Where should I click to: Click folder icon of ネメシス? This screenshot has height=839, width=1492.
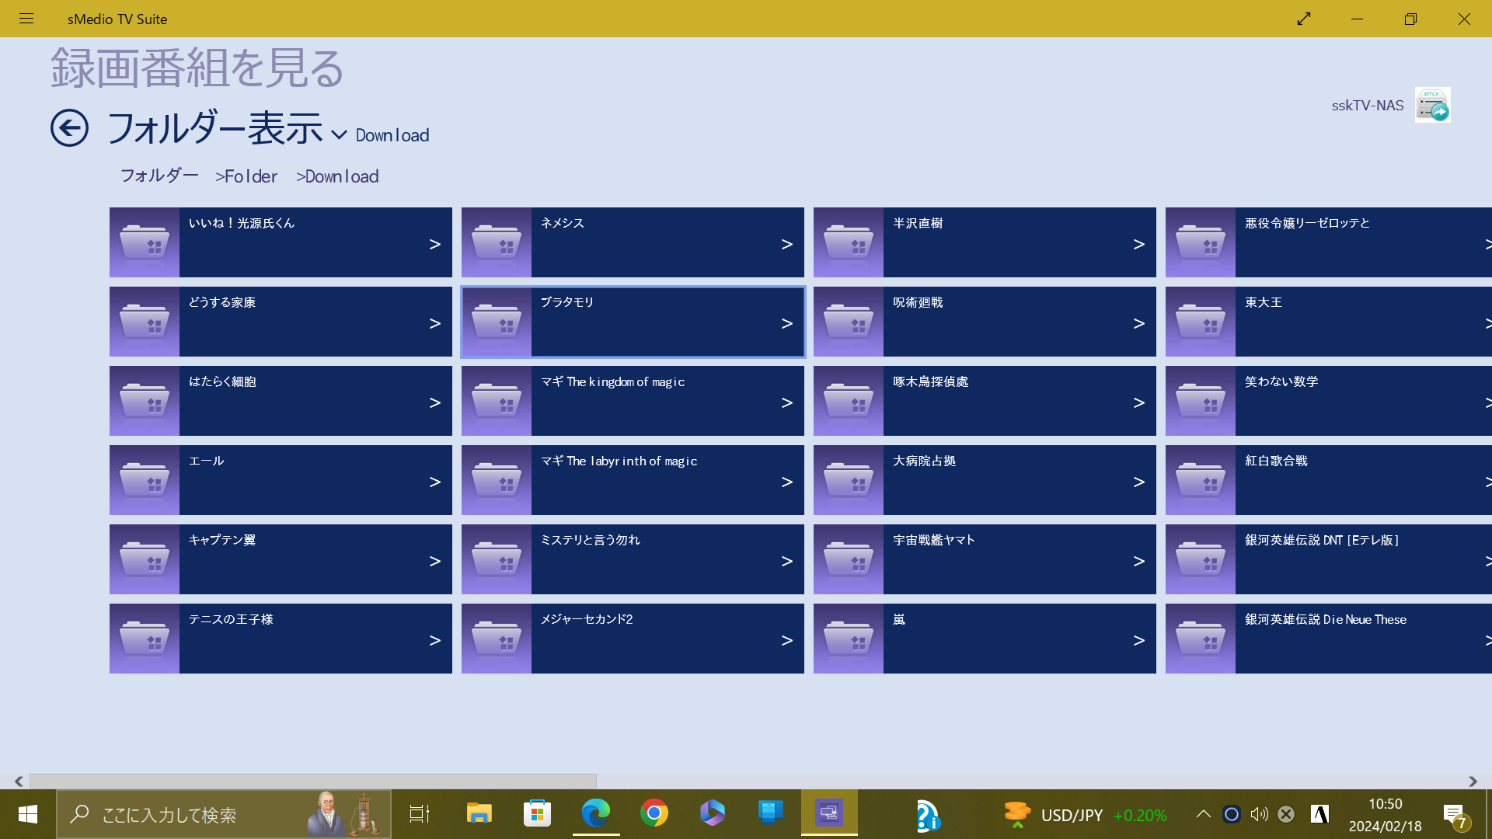tap(497, 242)
